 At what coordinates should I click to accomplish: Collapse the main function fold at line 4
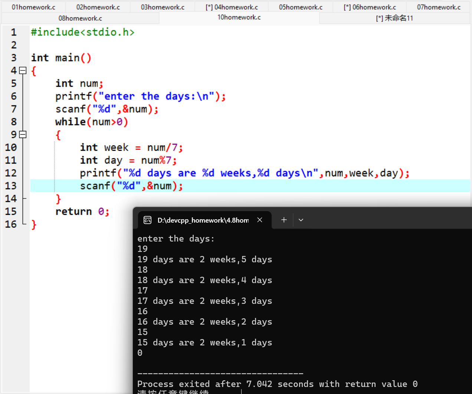pos(23,70)
